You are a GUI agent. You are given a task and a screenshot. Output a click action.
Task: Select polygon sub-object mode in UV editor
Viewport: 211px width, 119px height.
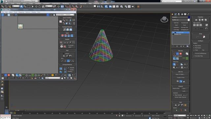tap(9, 75)
